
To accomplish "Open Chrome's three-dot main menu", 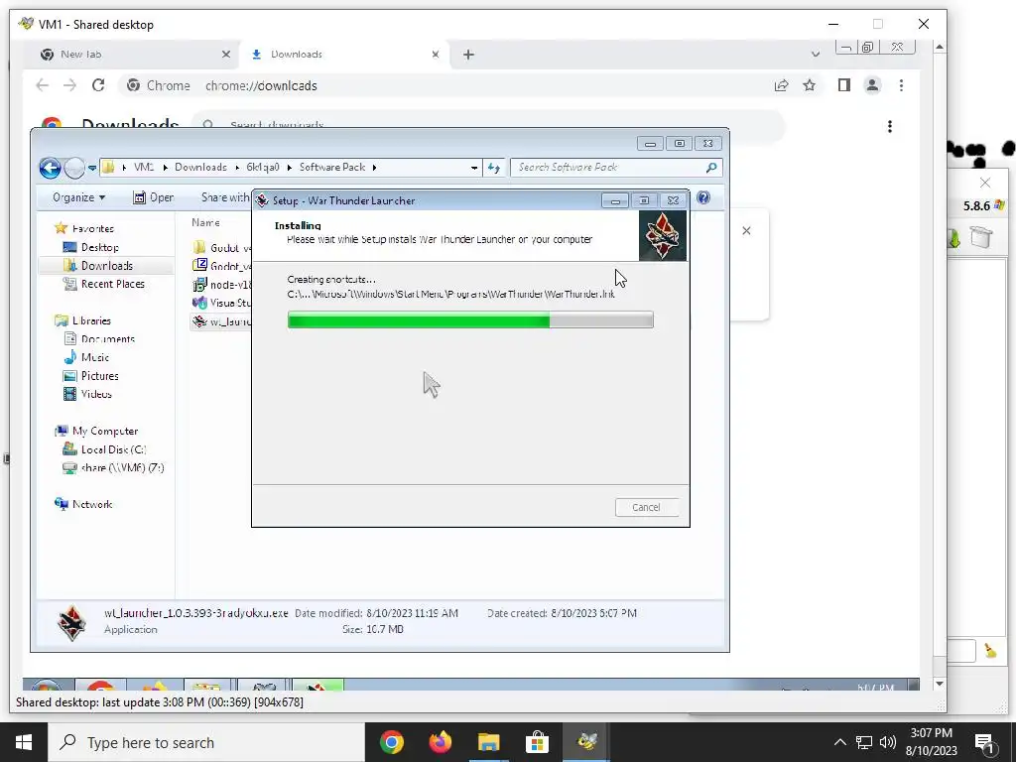I will coord(901,85).
